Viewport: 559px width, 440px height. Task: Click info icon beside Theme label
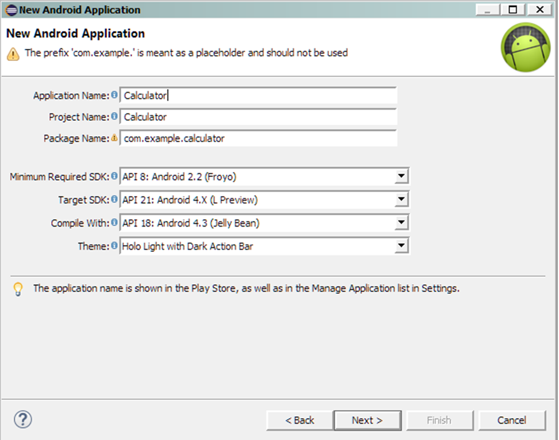(x=114, y=246)
